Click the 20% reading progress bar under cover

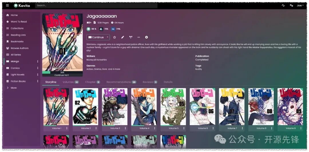click(x=62, y=72)
